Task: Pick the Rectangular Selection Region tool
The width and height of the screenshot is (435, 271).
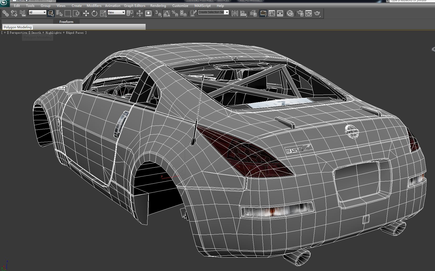Action: click(x=68, y=13)
